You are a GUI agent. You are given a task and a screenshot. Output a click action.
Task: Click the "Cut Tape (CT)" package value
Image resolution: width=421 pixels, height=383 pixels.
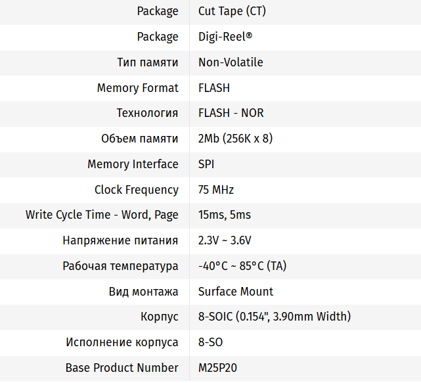pos(232,11)
